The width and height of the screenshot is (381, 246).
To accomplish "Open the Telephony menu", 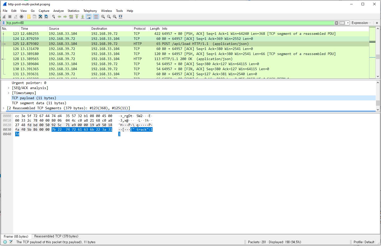I will click(x=90, y=11).
